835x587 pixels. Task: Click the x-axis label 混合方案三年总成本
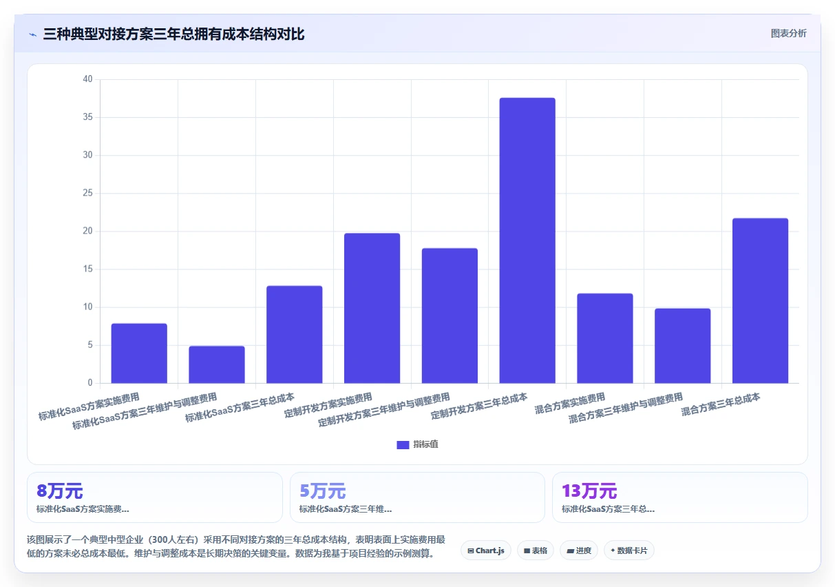(721, 404)
